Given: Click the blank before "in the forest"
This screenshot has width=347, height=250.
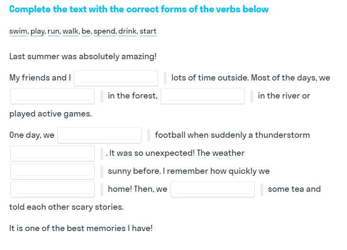Looking at the screenshot, I should (x=53, y=96).
